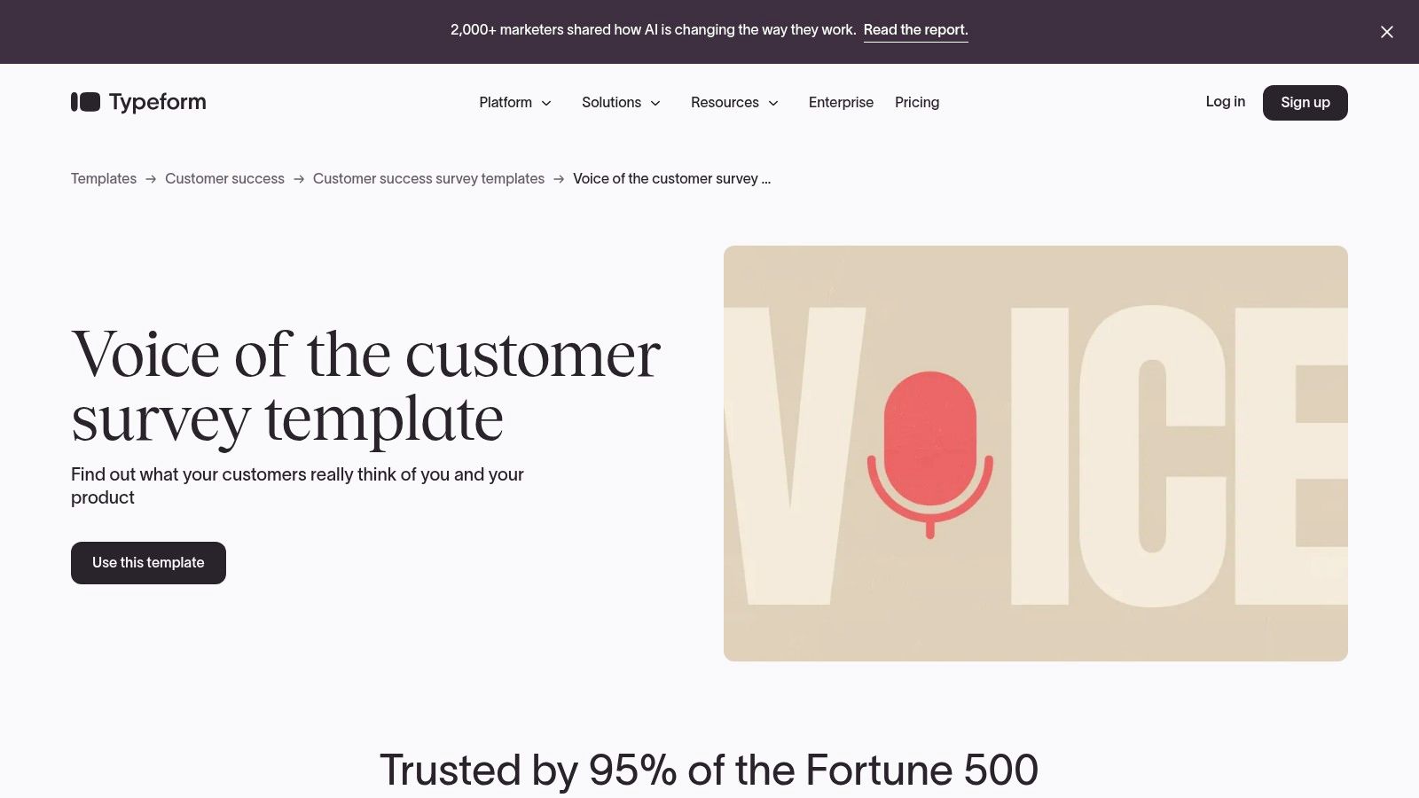Open the Pricing page from navigation
This screenshot has height=798, width=1419.
pyautogui.click(x=917, y=102)
